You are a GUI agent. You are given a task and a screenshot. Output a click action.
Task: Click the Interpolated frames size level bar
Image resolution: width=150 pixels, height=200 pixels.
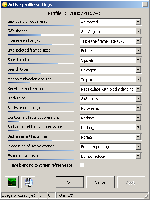[x=41, y=54]
